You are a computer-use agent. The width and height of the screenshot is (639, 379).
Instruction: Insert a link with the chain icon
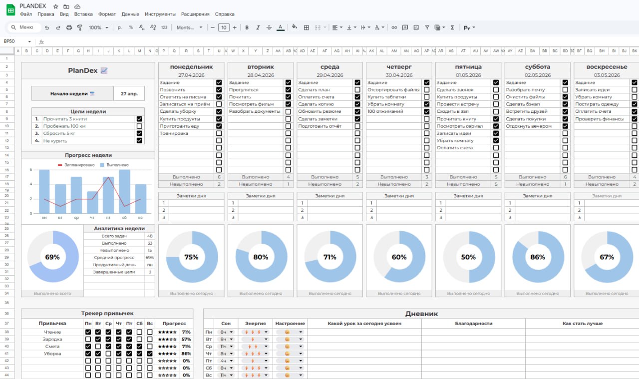pyautogui.click(x=394, y=27)
